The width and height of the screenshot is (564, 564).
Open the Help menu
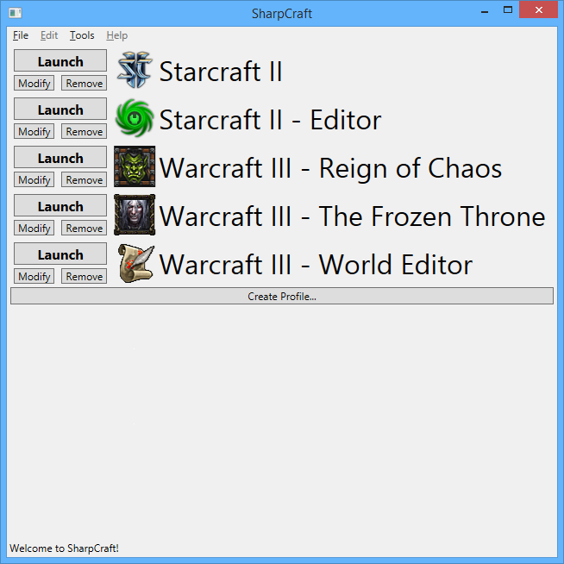point(117,35)
